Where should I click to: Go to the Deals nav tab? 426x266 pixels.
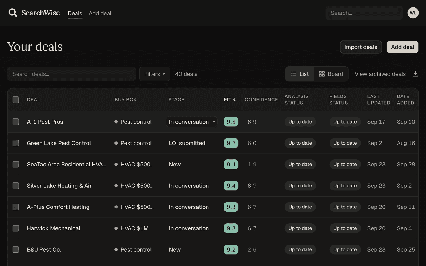click(75, 13)
